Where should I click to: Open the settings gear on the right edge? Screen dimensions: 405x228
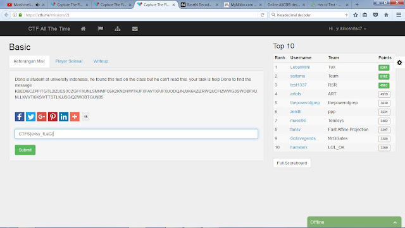pyautogui.click(x=399, y=63)
